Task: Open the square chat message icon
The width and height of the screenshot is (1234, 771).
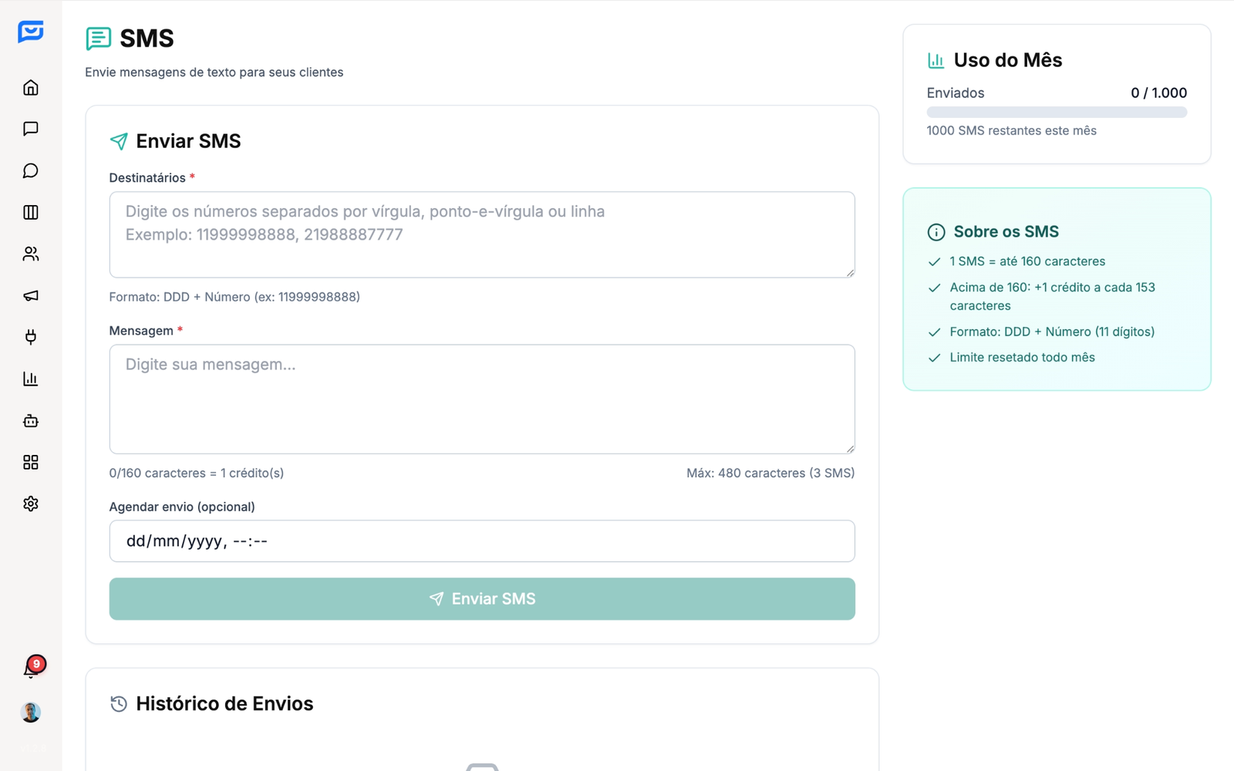Action: (x=31, y=129)
